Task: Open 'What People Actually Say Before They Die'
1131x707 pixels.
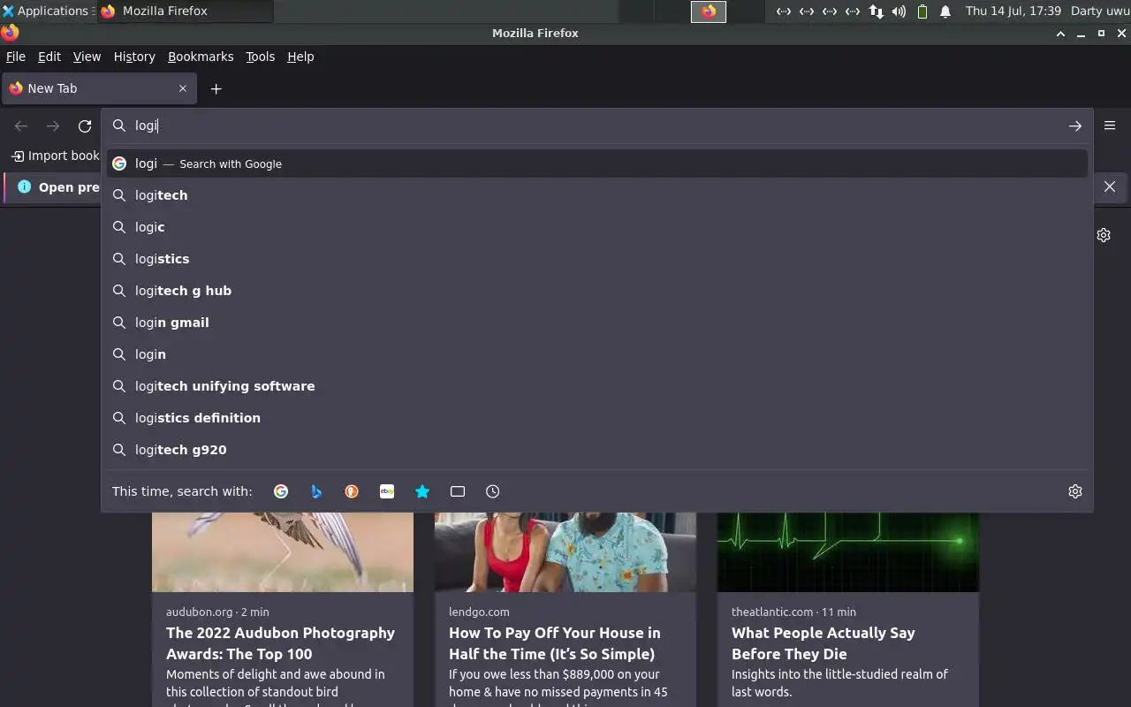Action: pyautogui.click(x=823, y=643)
